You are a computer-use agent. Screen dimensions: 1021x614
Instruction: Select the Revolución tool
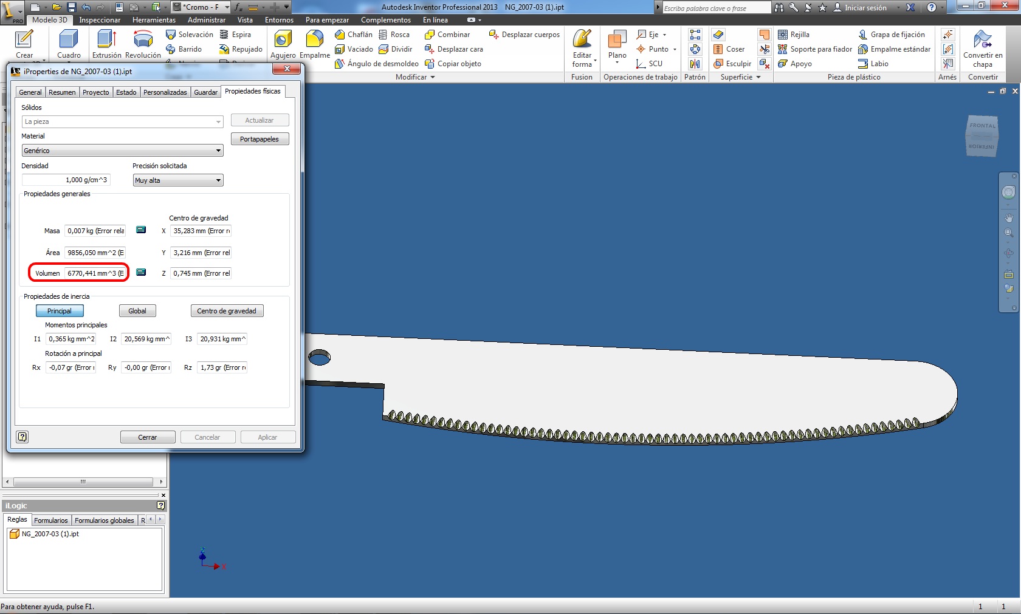click(143, 44)
